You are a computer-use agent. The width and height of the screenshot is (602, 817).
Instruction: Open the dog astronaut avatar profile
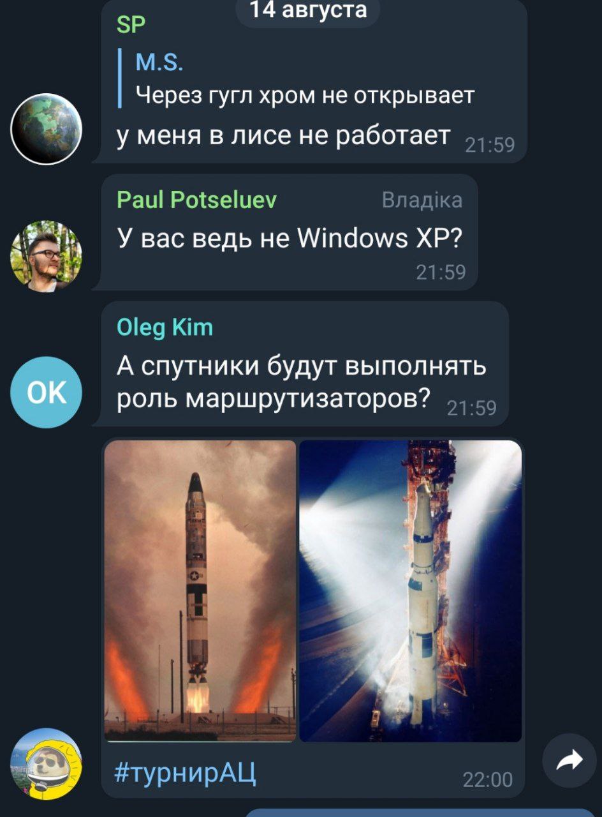[x=47, y=764]
